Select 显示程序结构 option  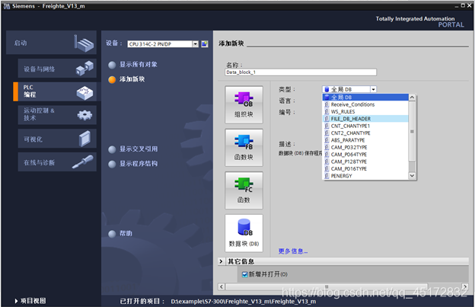[133, 164]
